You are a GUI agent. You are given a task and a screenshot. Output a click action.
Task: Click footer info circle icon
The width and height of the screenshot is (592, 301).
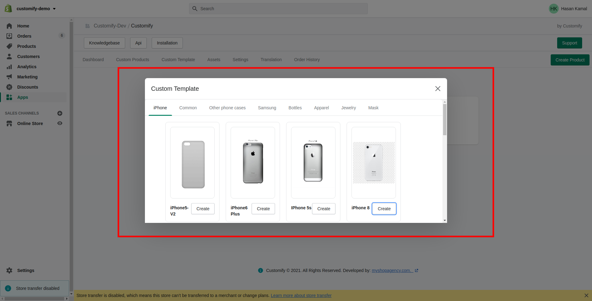[261, 270]
